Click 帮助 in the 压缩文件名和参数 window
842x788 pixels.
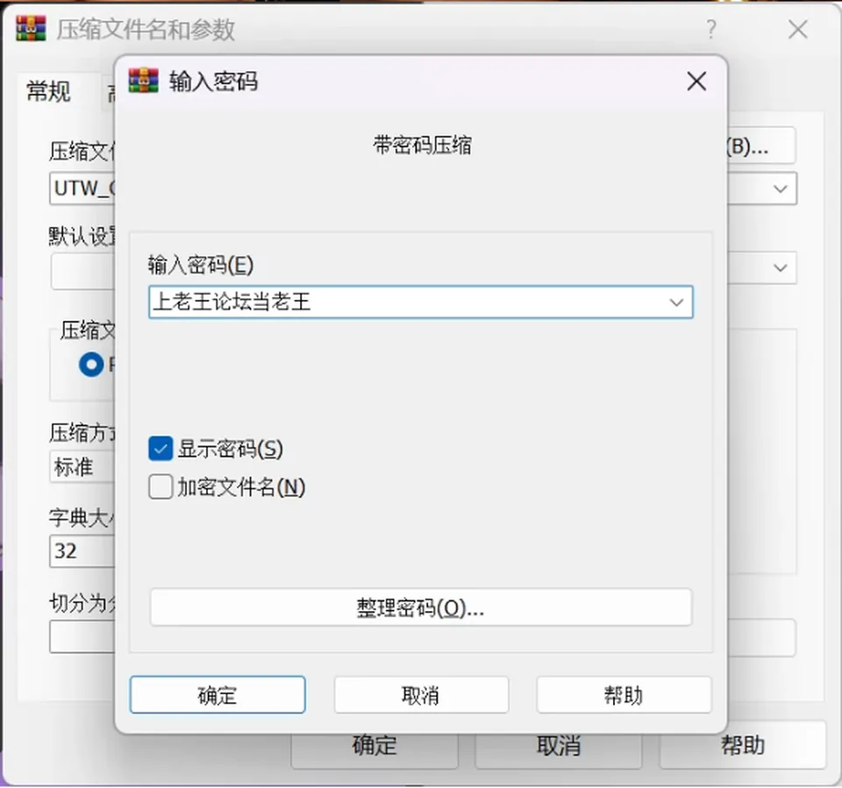[743, 745]
